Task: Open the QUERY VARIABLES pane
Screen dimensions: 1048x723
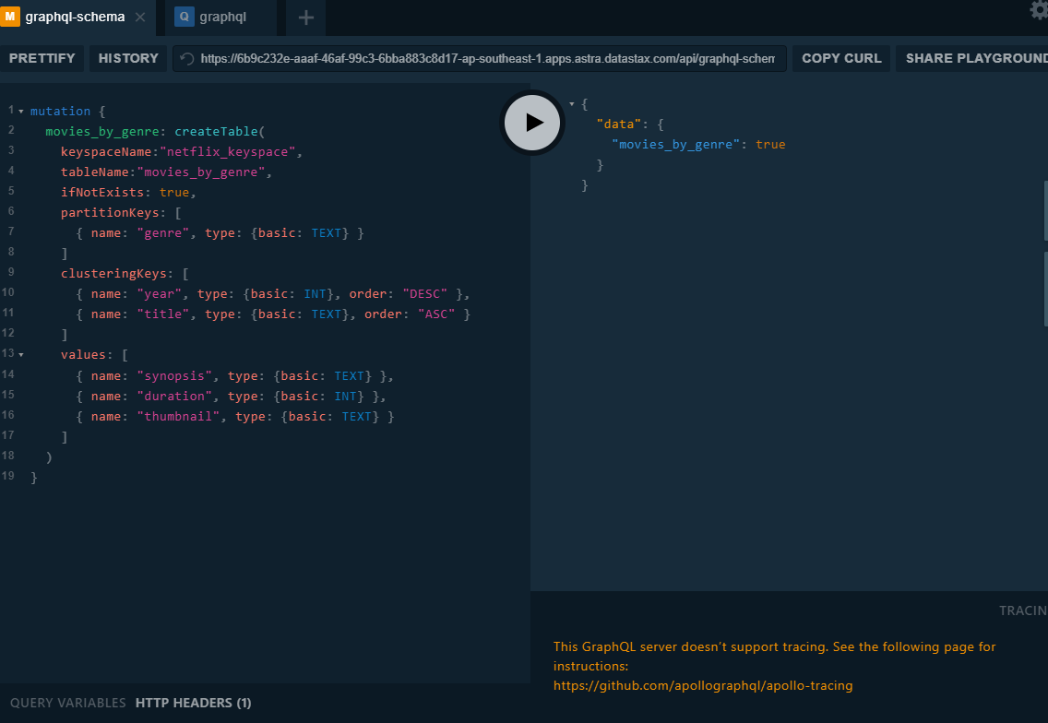Action: tap(67, 703)
